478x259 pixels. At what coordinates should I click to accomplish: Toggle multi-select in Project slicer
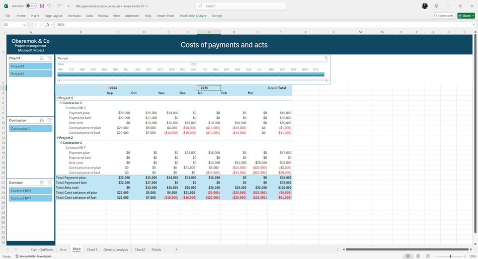(42, 58)
